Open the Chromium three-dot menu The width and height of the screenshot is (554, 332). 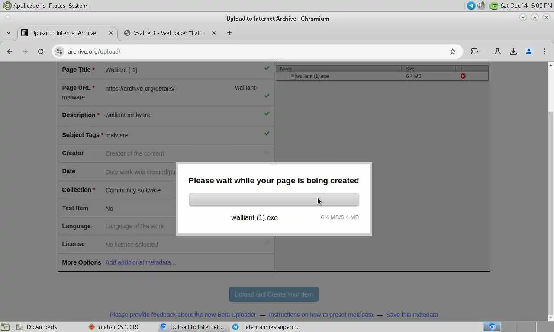[x=544, y=51]
